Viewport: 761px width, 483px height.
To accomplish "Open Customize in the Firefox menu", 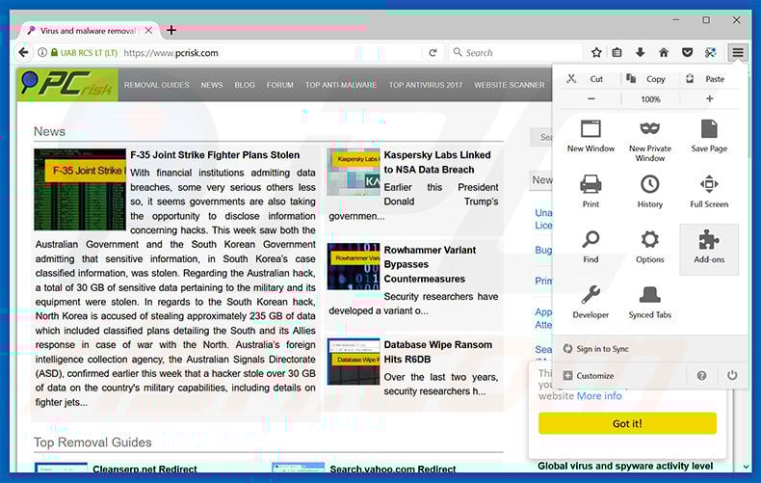I will 589,376.
